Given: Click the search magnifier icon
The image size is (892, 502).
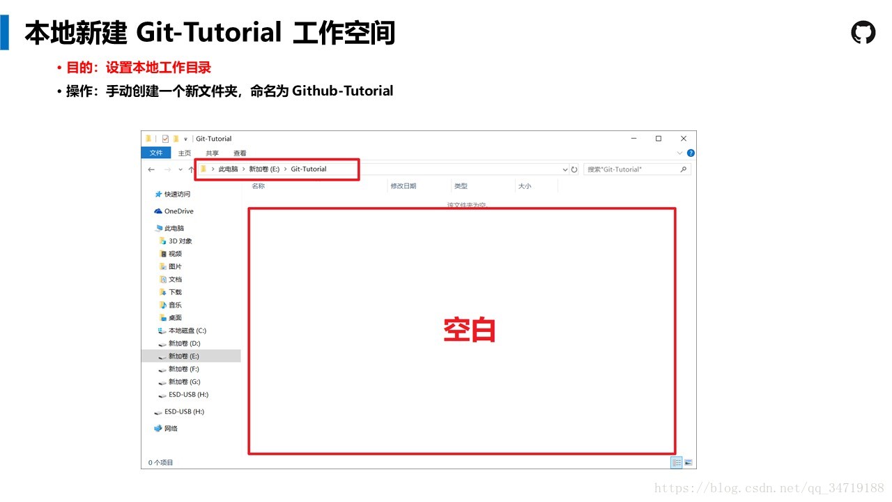Looking at the screenshot, I should coord(683,169).
